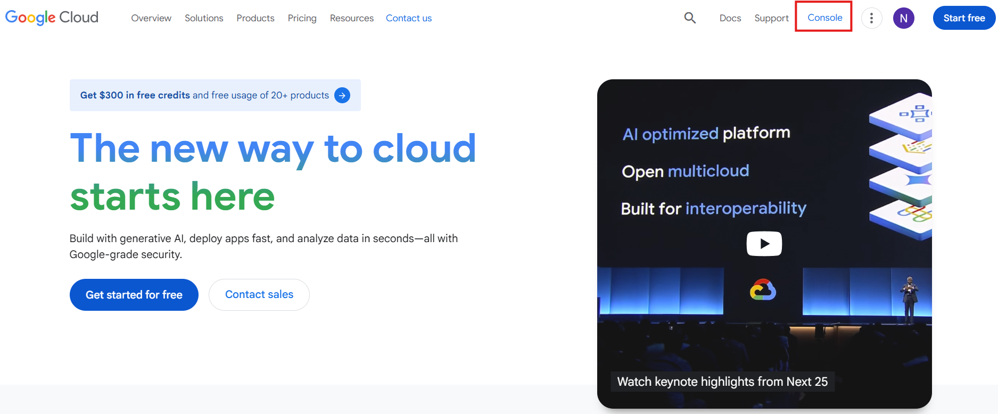Open the Pricing menu
Viewport: 998px width, 414px height.
pos(302,18)
